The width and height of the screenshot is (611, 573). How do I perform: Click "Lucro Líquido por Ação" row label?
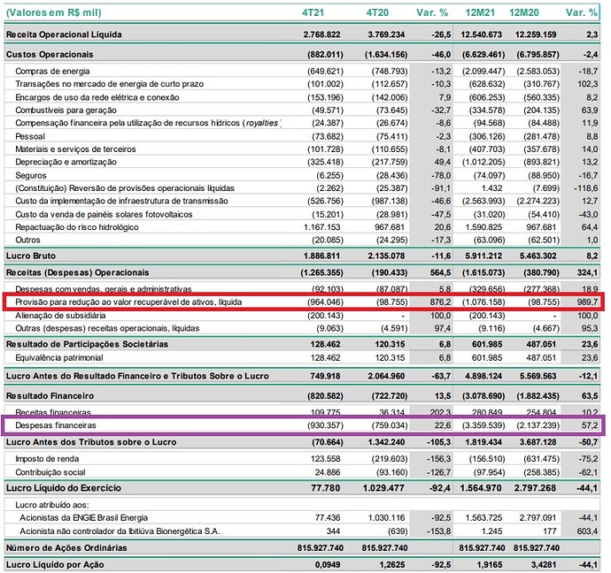point(55,565)
